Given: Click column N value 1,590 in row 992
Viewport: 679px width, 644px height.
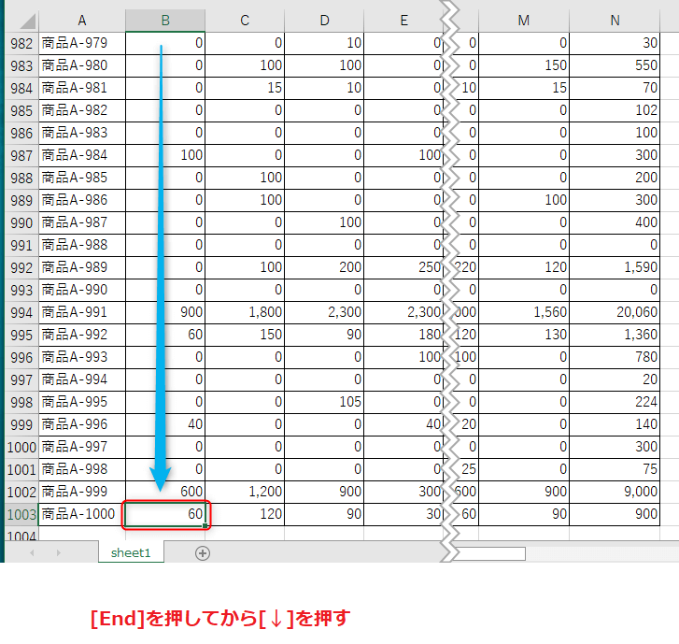Looking at the screenshot, I should pos(615,267).
